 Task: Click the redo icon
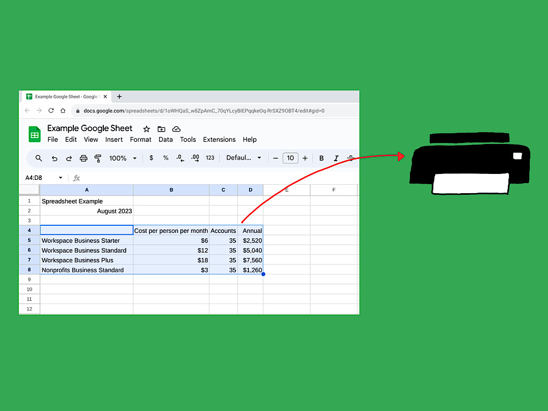[x=68, y=158]
